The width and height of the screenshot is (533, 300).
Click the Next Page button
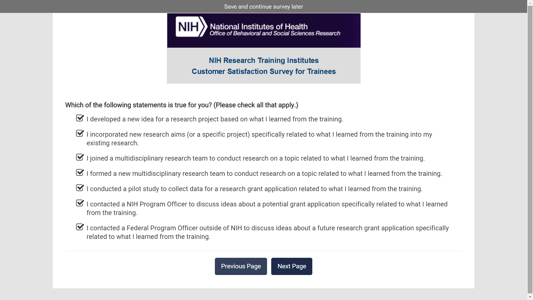pos(291,266)
